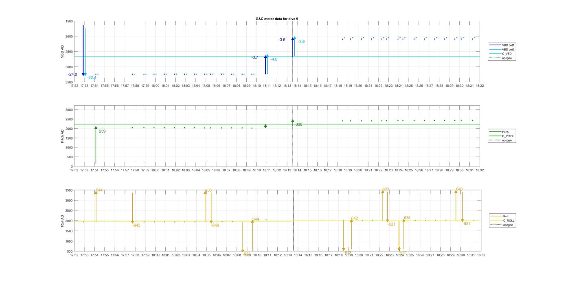Image resolution: width=570 pixels, height=282 pixels.
Task: Click the dark blue '-3.6' annotation
Action: pyautogui.click(x=282, y=40)
